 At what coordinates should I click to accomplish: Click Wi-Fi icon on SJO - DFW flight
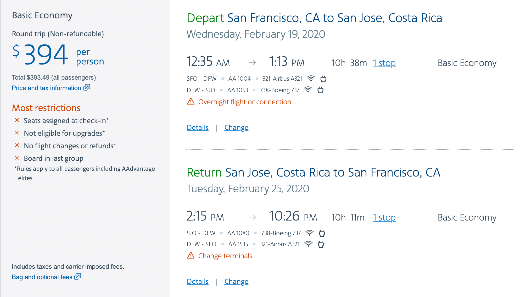click(x=309, y=233)
